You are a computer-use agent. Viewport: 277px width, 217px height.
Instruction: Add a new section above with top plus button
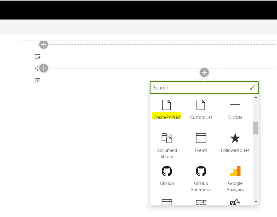[44, 44]
